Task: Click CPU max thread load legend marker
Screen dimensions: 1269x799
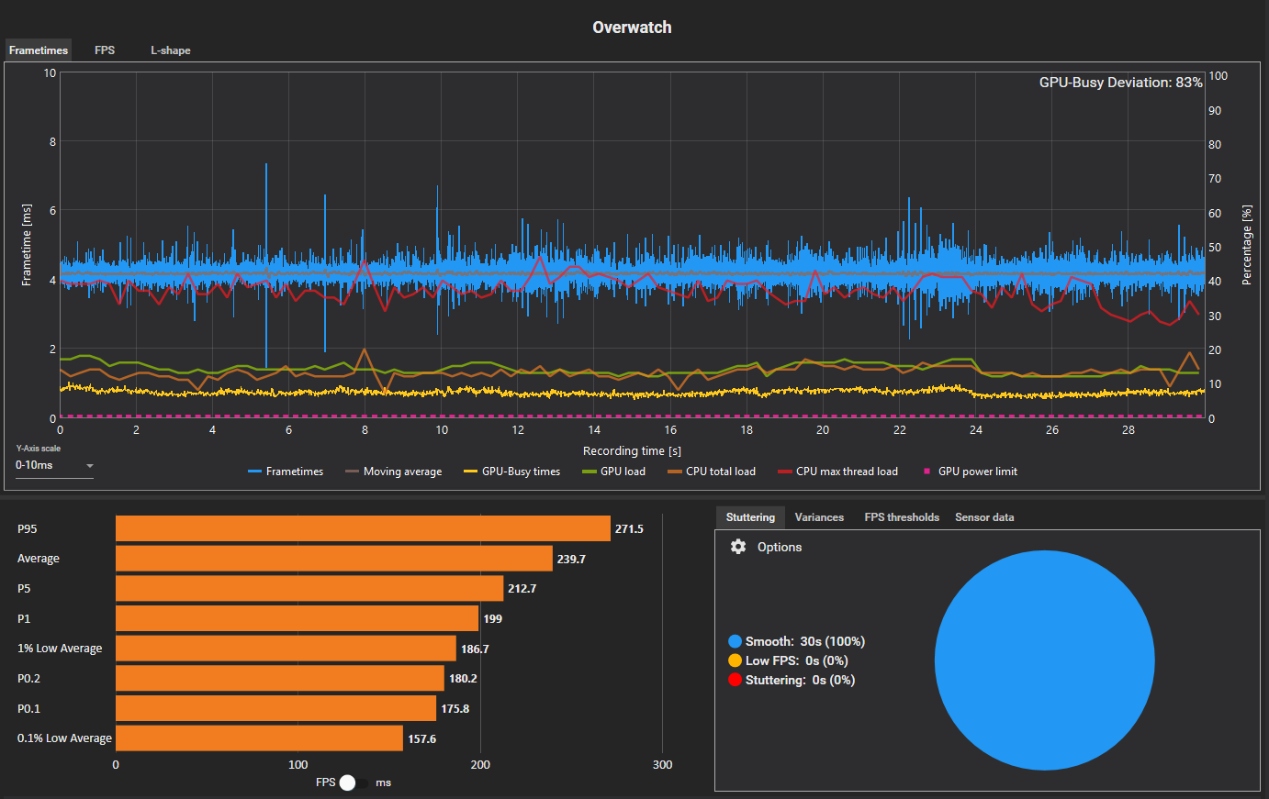Action: [x=785, y=472]
